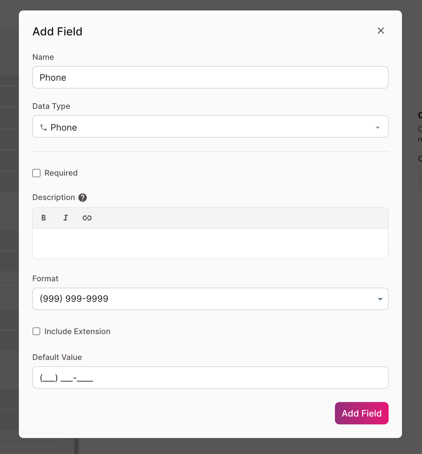The height and width of the screenshot is (454, 422).
Task: Focus the Default Value phone input
Action: click(210, 377)
